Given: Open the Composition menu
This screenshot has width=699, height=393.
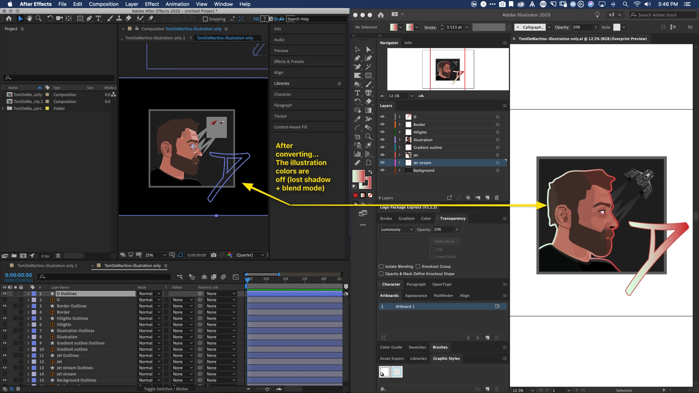Looking at the screenshot, I should [103, 4].
